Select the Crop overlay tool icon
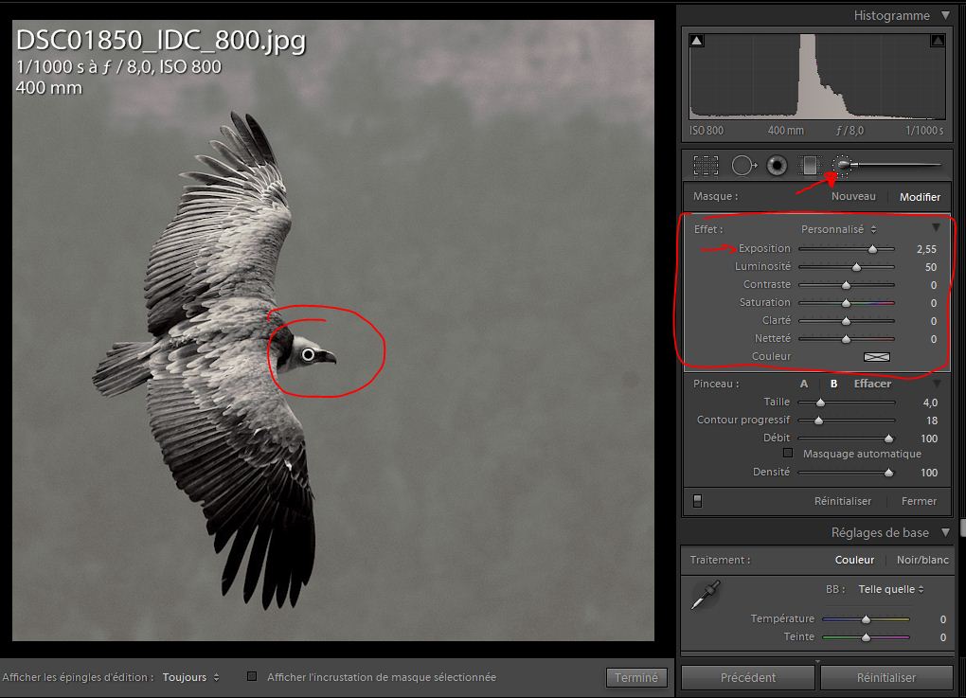The height and width of the screenshot is (698, 966). click(x=706, y=166)
